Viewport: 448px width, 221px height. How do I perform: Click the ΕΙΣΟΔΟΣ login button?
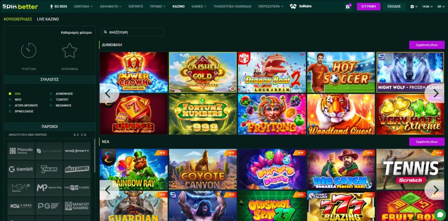394,7
